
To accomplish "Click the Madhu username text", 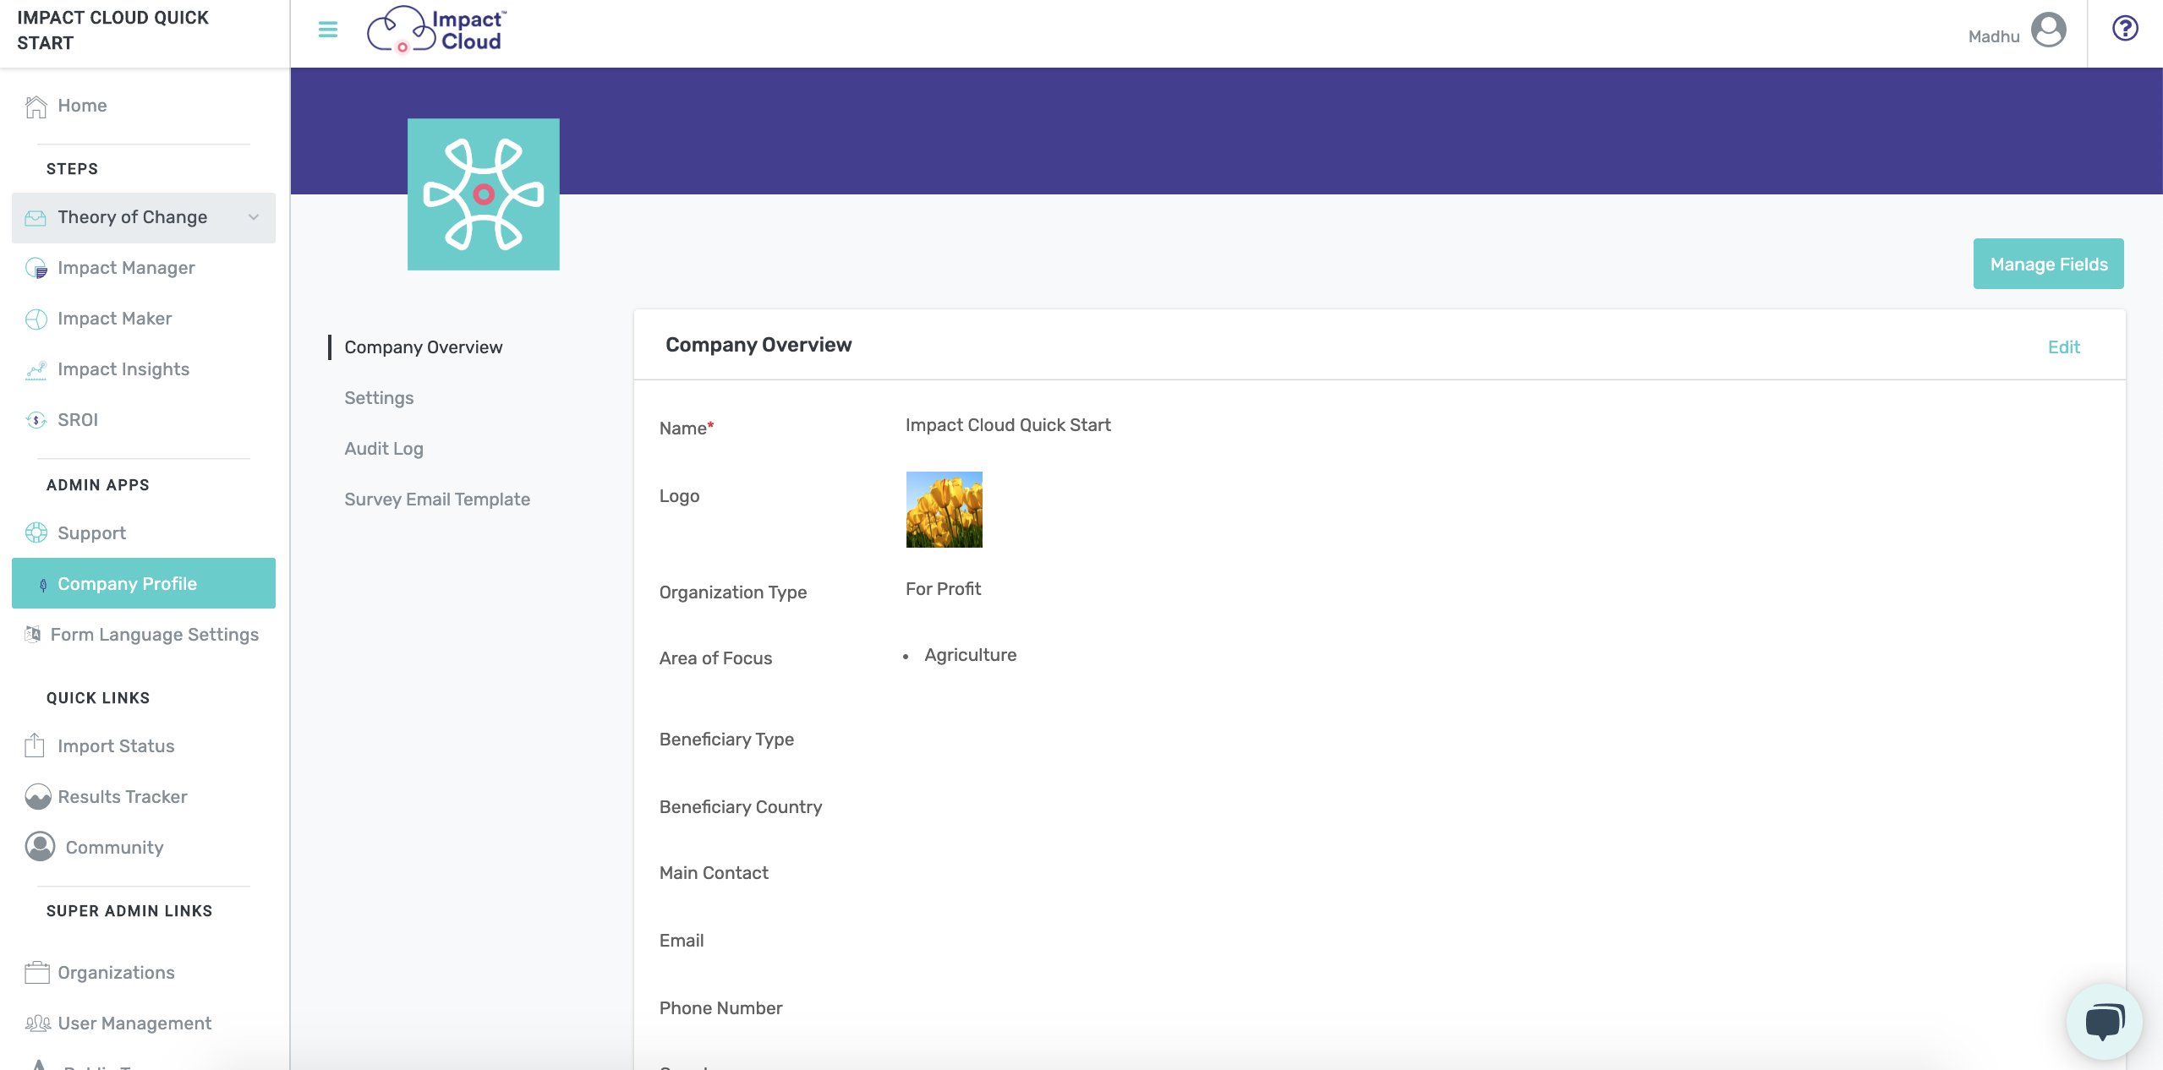I will click(1994, 36).
